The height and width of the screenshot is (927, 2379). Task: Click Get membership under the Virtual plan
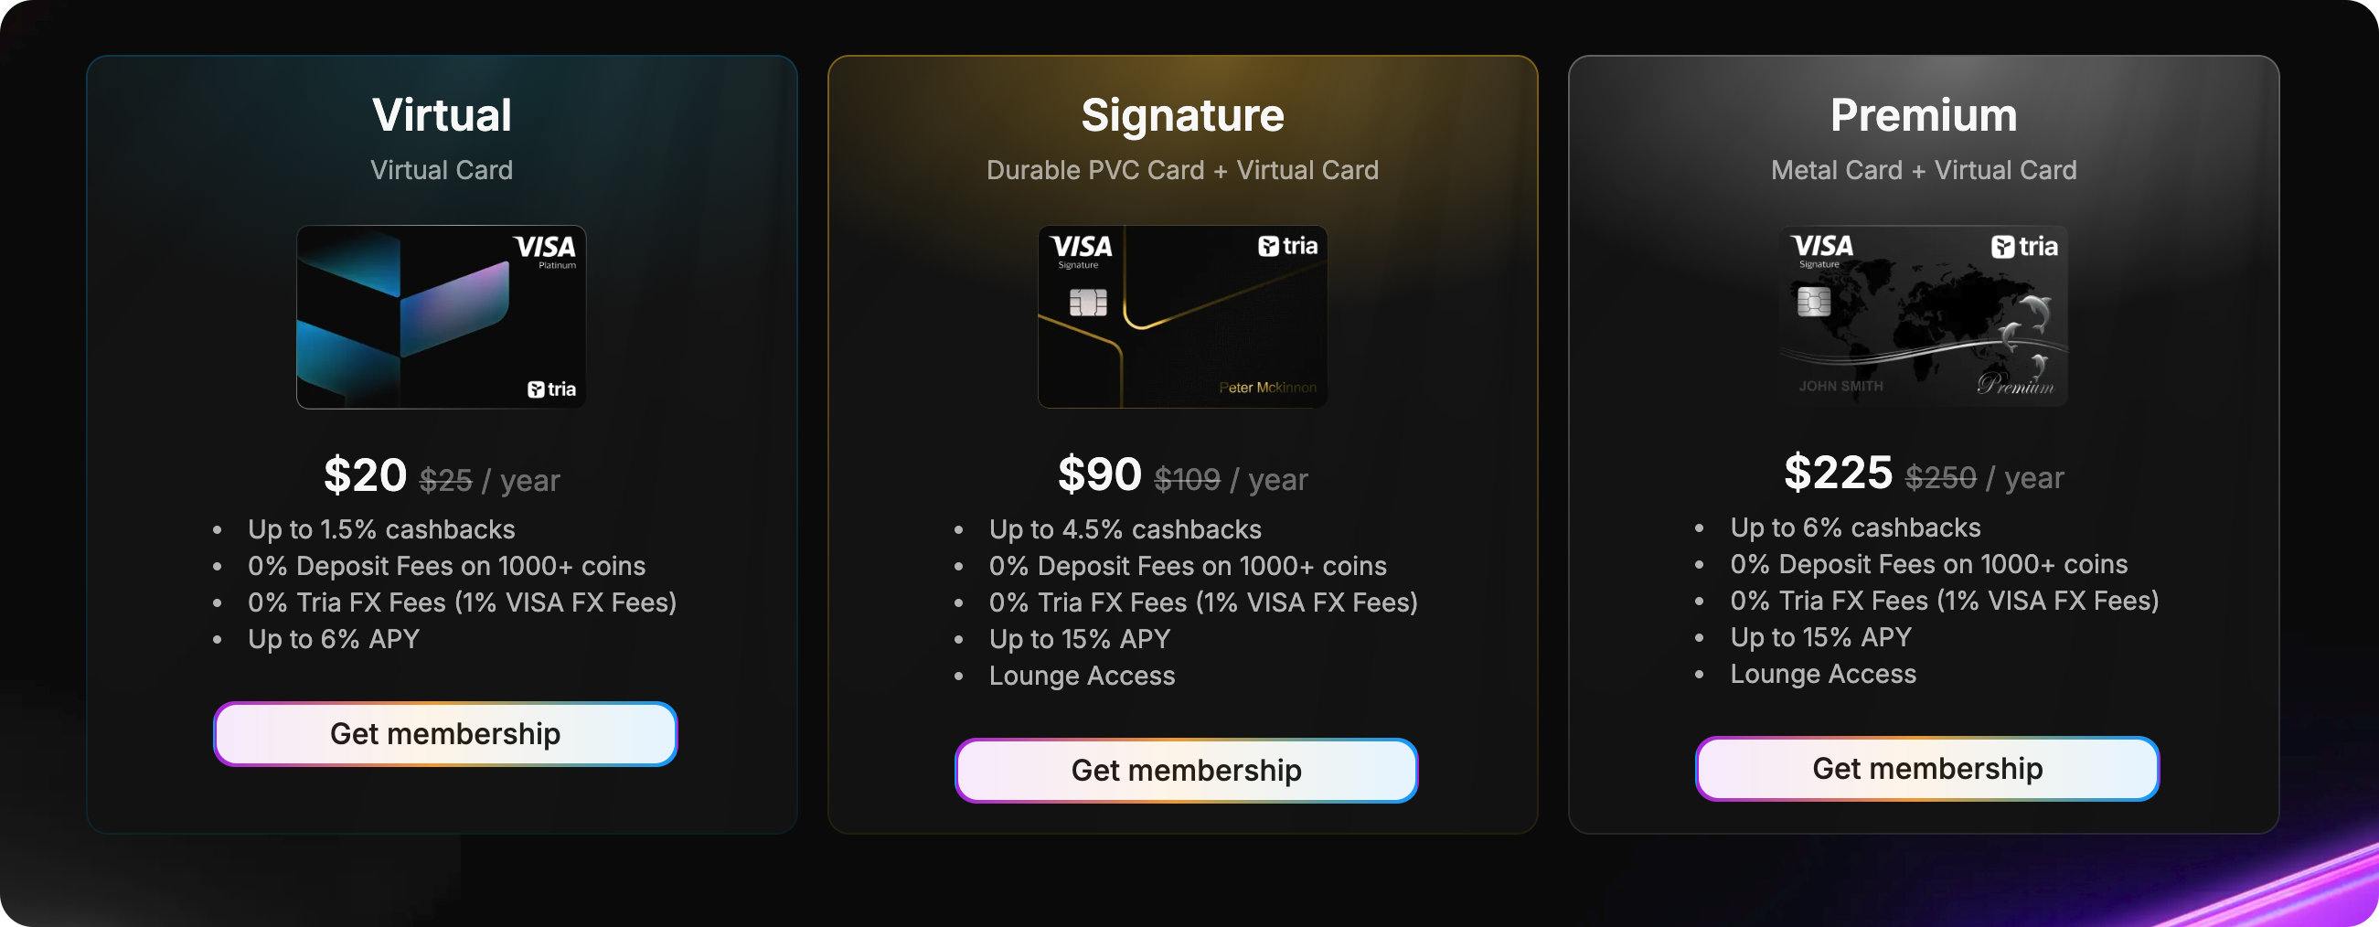pos(445,734)
